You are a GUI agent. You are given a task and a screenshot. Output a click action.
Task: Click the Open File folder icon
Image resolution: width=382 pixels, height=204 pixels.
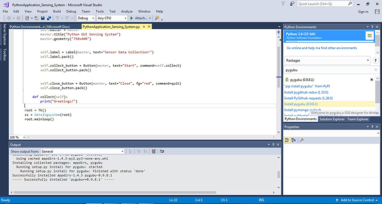coord(37,18)
